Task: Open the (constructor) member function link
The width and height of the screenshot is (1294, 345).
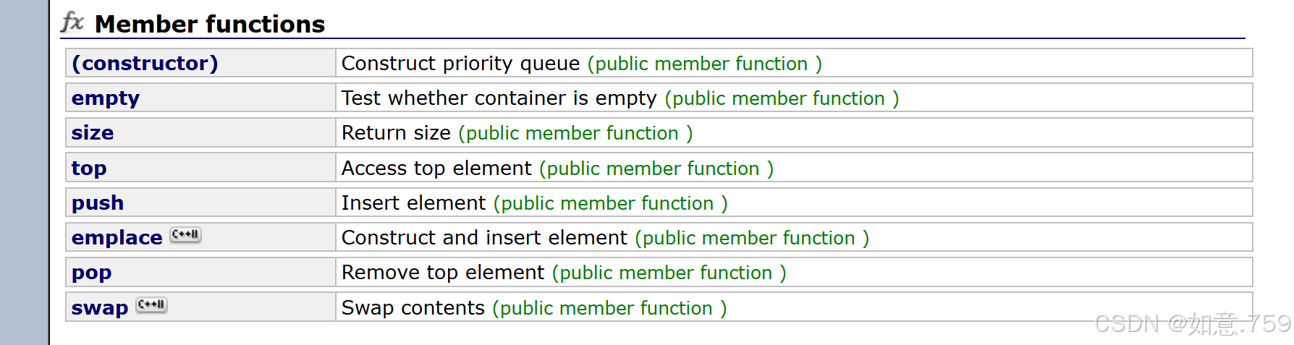Action: click(x=145, y=63)
